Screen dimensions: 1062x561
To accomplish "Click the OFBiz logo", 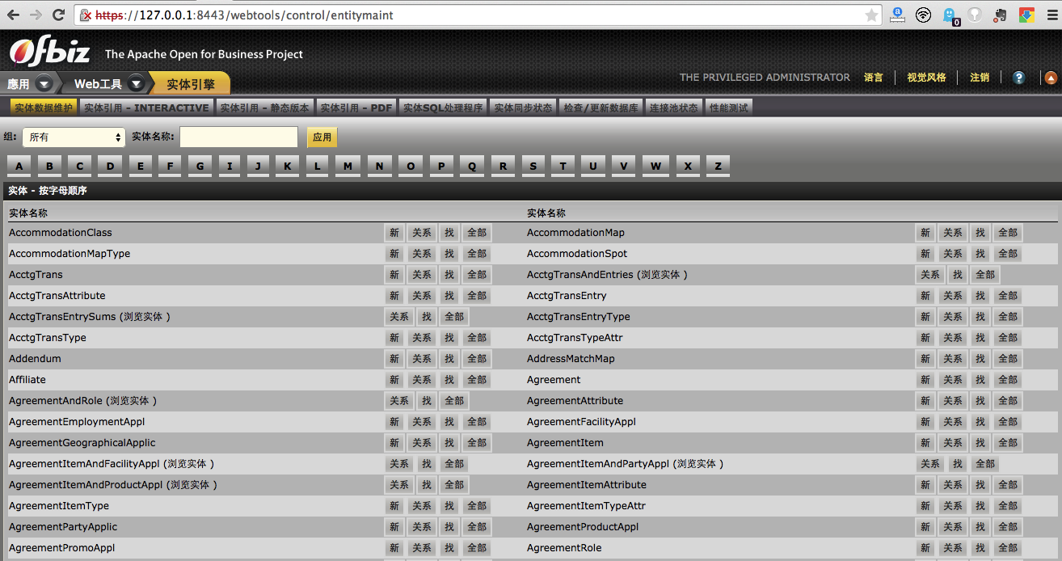I will click(x=50, y=53).
